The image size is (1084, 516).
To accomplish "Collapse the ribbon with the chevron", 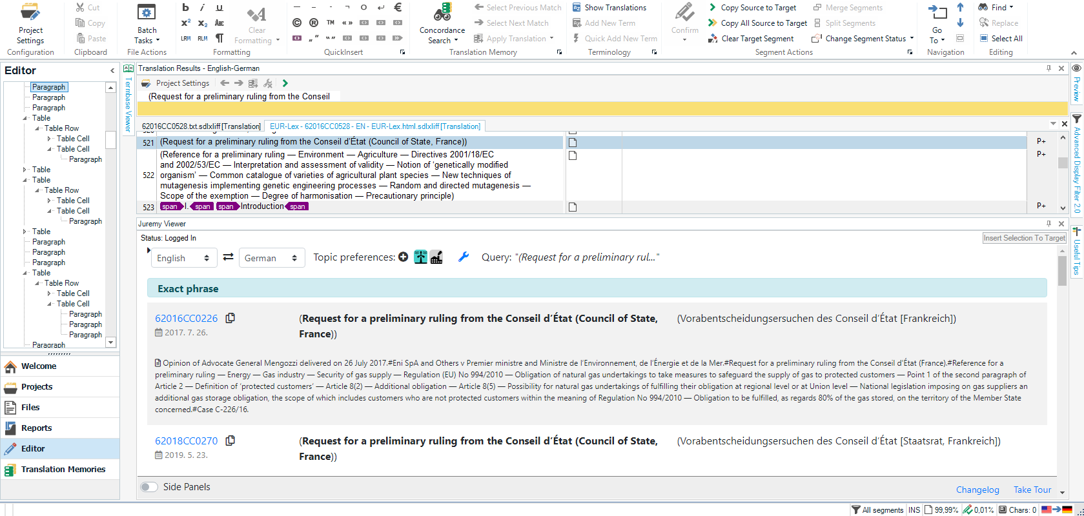I will point(1074,53).
